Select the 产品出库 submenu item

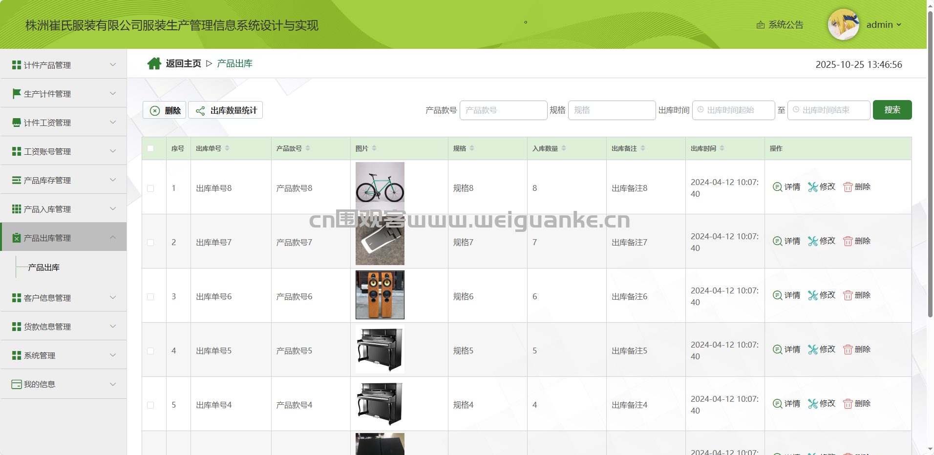point(44,268)
